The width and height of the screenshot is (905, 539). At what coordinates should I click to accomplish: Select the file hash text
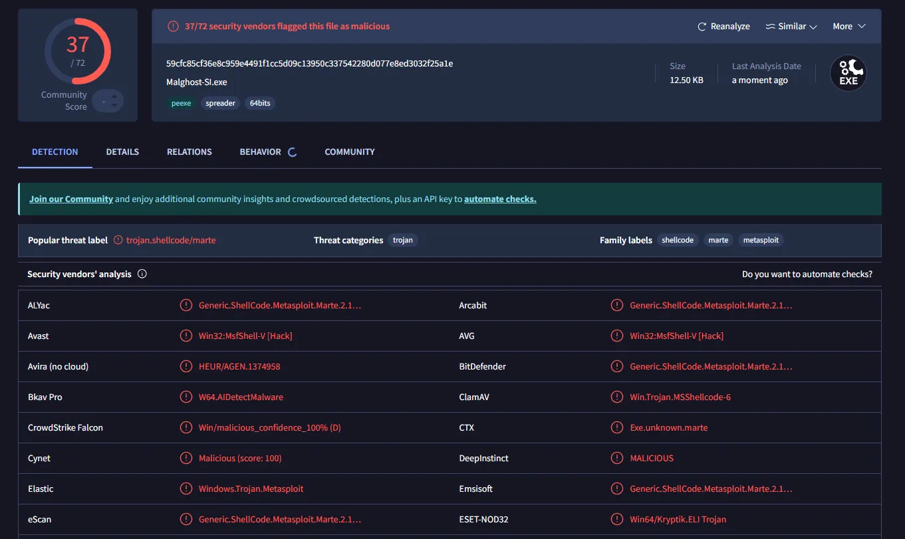[309, 63]
